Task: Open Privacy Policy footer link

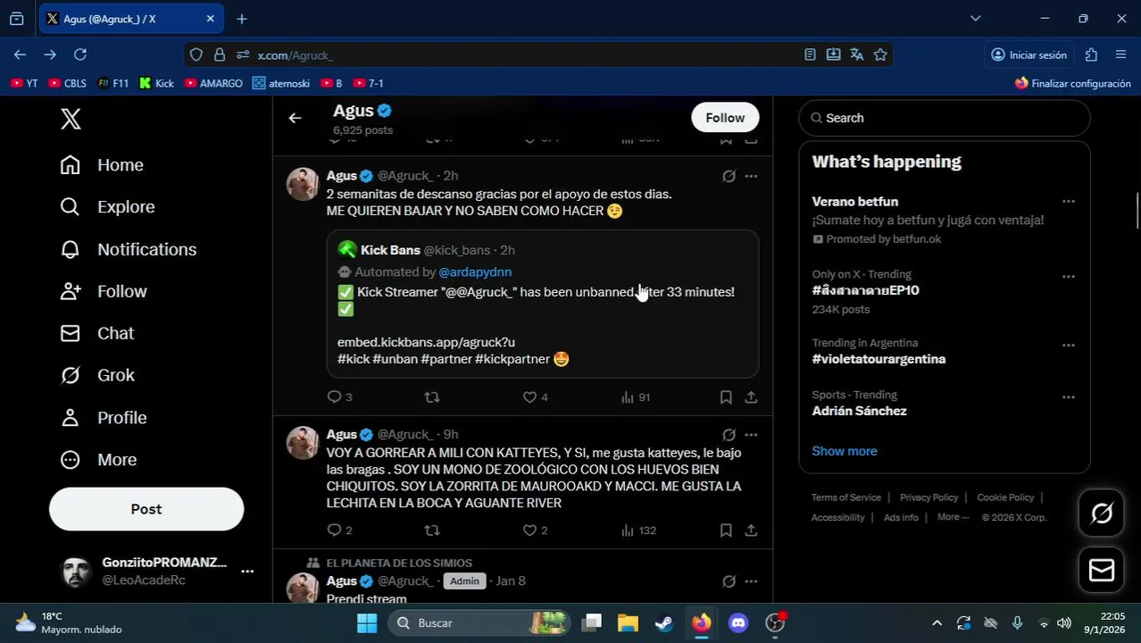Action: coord(929,497)
